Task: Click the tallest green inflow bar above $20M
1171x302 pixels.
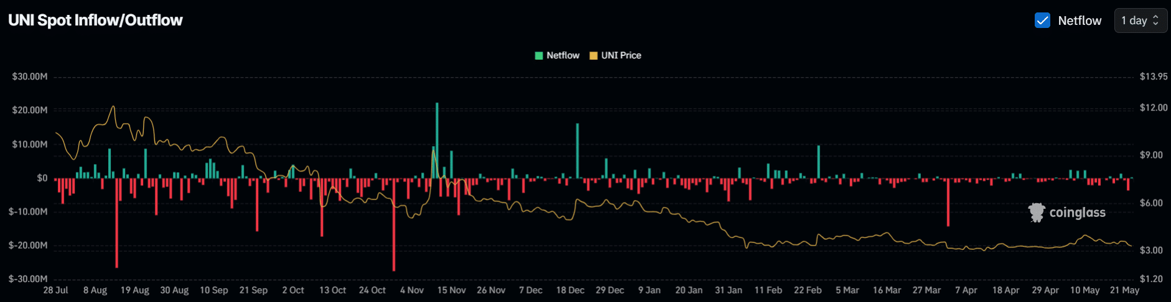Action: 437,140
